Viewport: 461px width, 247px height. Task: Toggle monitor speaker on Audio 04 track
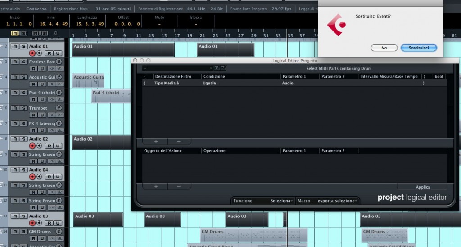pos(39,176)
